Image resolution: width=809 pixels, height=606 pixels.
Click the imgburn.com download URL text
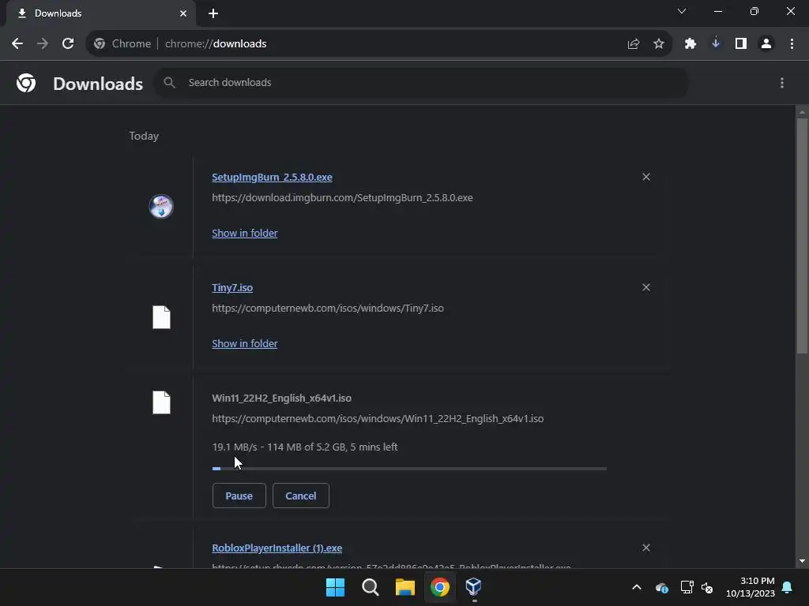pyautogui.click(x=342, y=198)
